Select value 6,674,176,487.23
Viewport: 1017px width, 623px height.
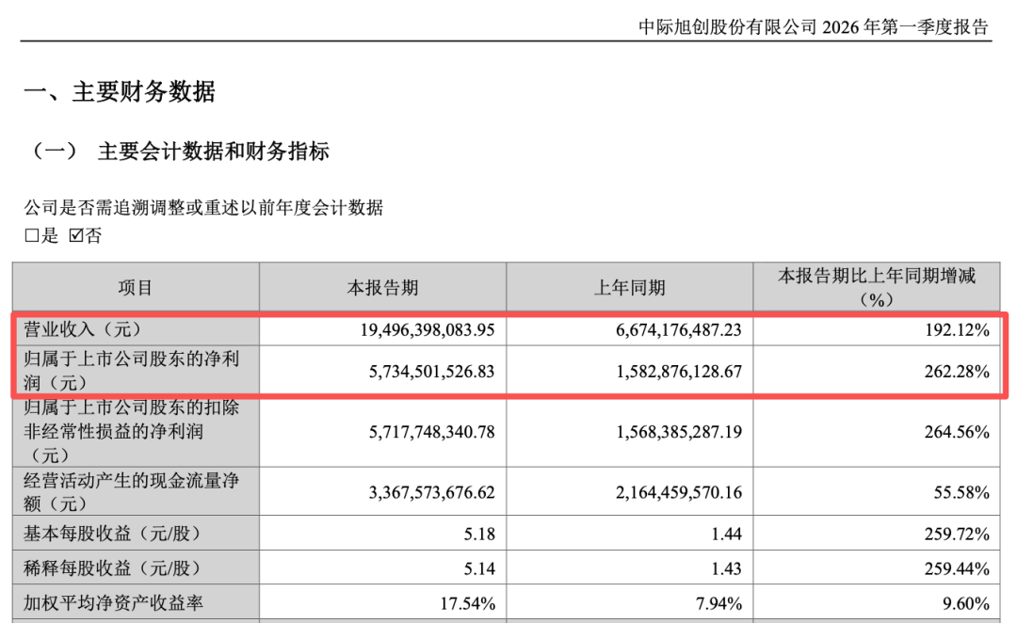click(x=679, y=330)
